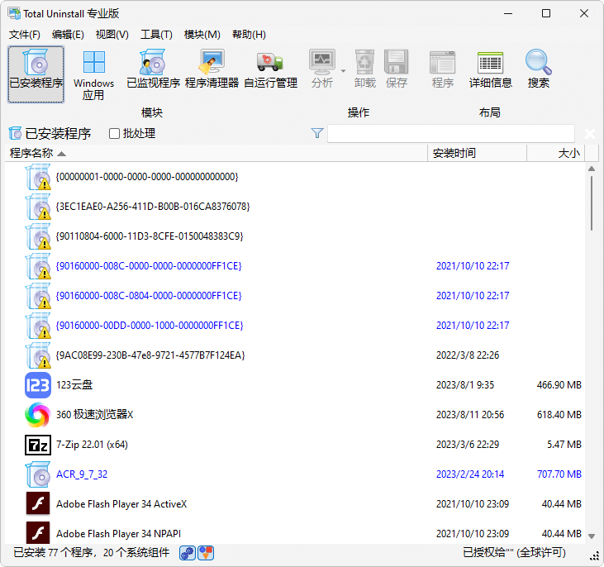Select the {90160000-008C-0000-0000-0000000FF1CE} entry

(295, 266)
